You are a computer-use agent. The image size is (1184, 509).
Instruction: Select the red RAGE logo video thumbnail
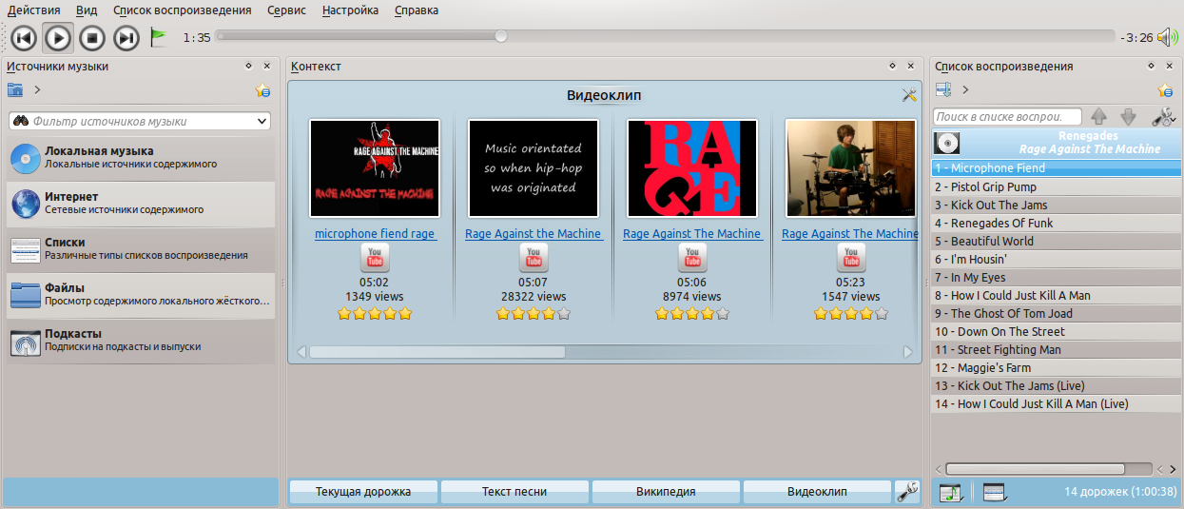pos(692,168)
